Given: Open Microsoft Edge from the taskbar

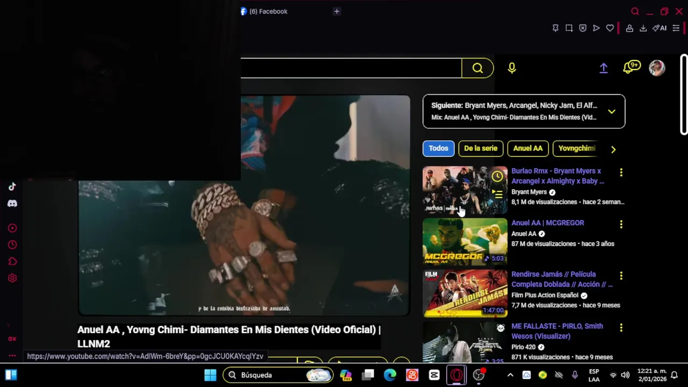Looking at the screenshot, I should [390, 375].
